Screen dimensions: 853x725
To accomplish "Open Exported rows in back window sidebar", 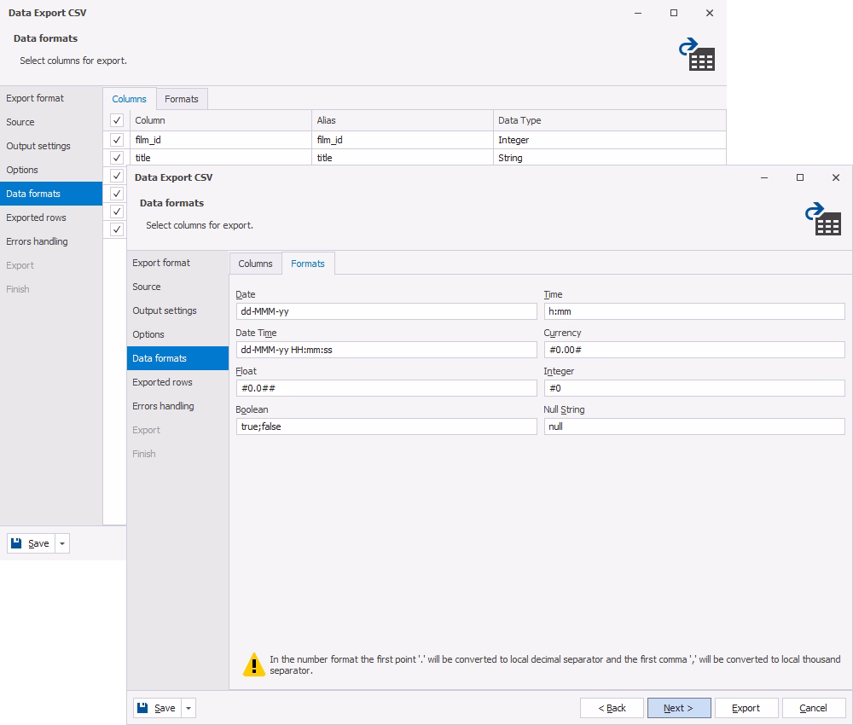I will (51, 217).
